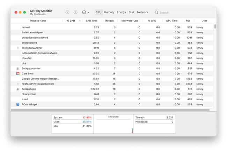Click PID value 1703
Image resolution: width=227 pixels, height=151 pixels.
tap(189, 33)
